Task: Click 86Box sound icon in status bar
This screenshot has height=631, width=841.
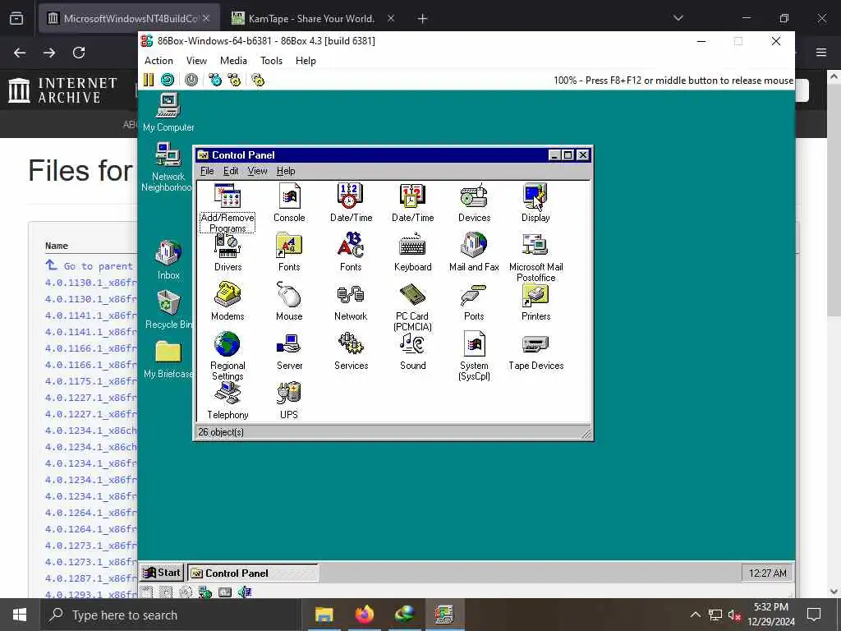Action: click(245, 592)
